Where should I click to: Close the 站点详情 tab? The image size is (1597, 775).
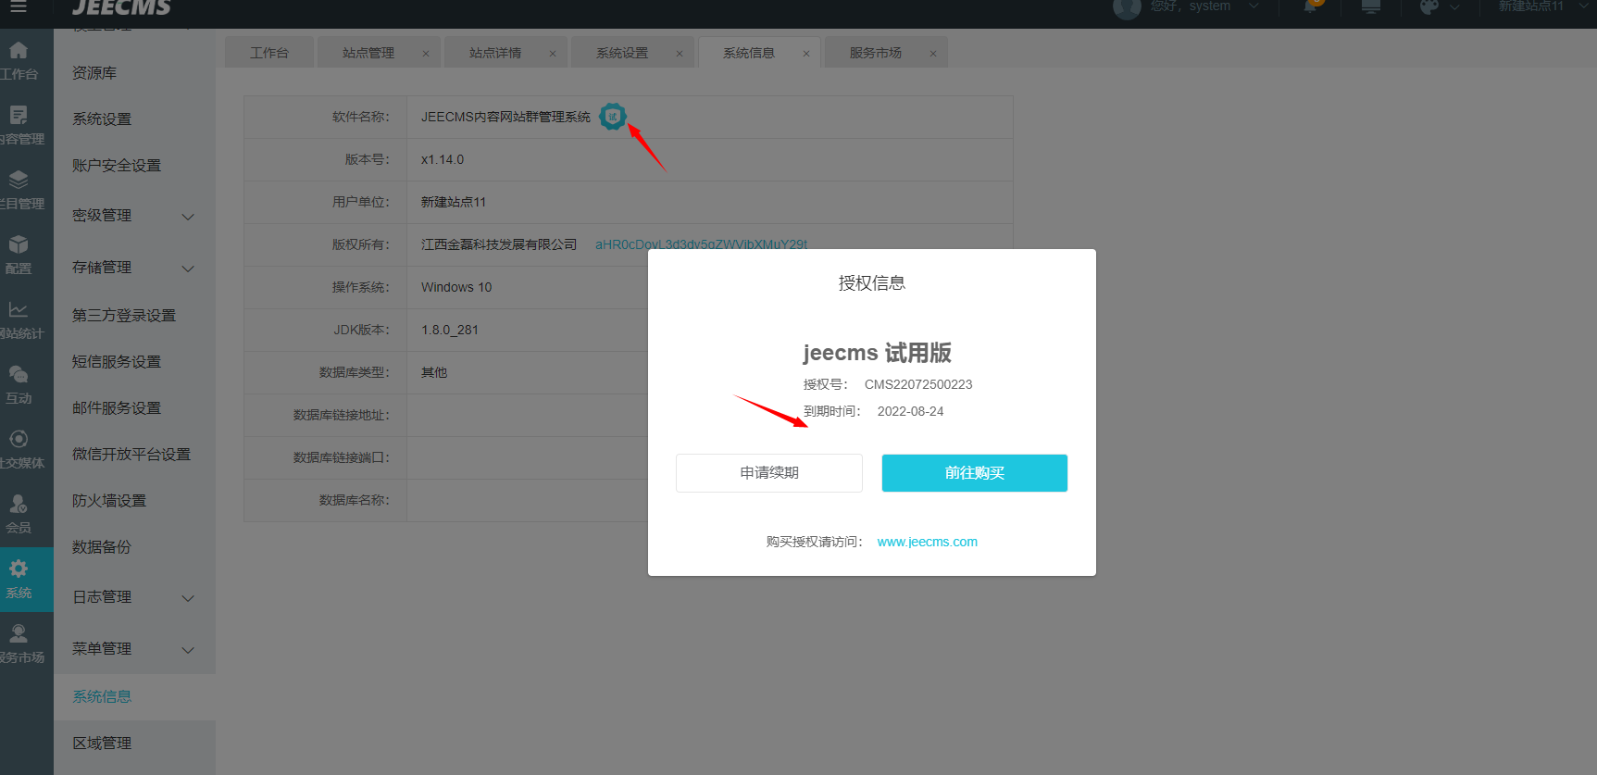553,54
